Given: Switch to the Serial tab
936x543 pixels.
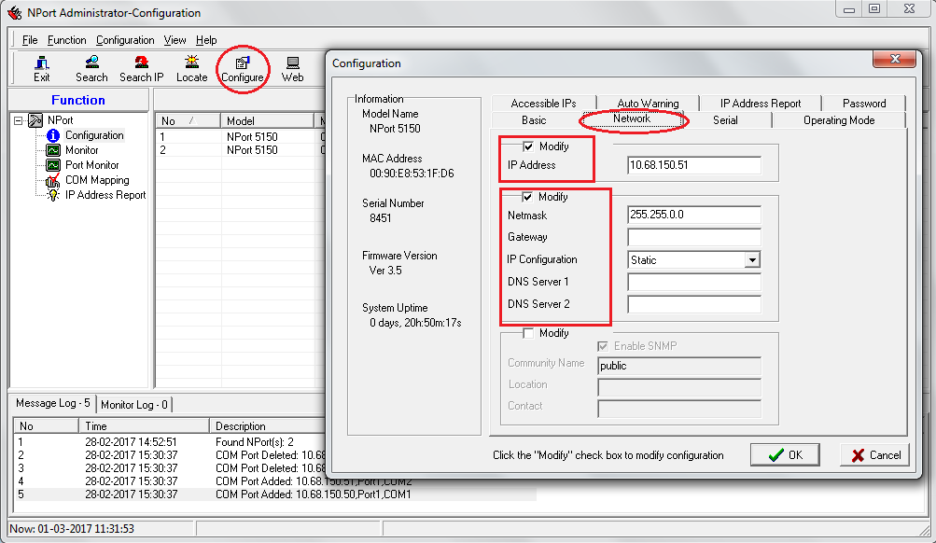Looking at the screenshot, I should (x=725, y=120).
